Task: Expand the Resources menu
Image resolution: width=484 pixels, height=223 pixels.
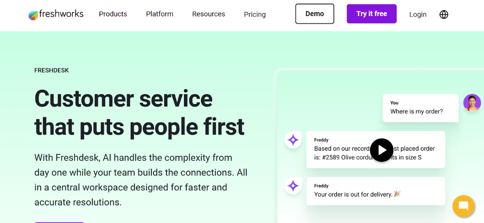Action: [x=209, y=14]
